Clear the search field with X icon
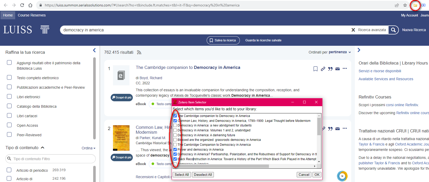This screenshot has width=429, height=182. point(353,30)
